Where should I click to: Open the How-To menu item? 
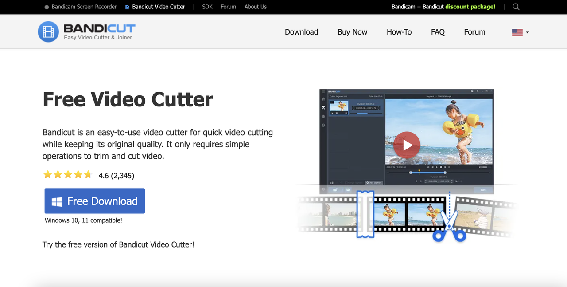click(399, 32)
